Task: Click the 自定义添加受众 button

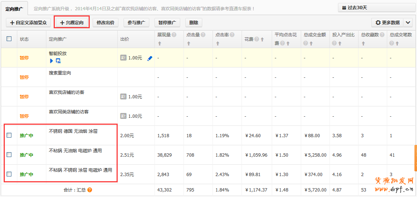Action: 28,23
